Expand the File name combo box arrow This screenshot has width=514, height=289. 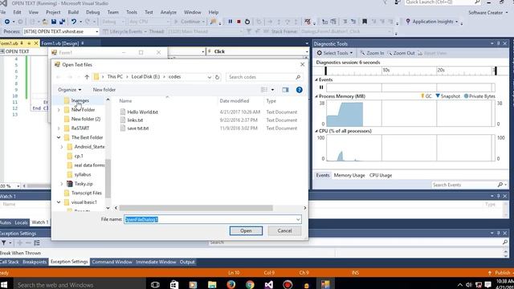(x=298, y=219)
